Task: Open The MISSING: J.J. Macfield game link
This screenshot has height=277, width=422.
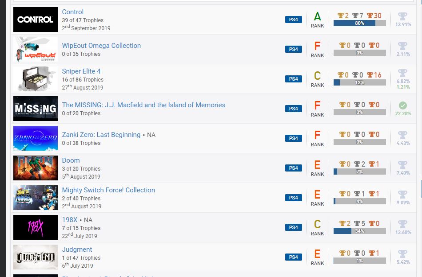Action: [x=143, y=105]
